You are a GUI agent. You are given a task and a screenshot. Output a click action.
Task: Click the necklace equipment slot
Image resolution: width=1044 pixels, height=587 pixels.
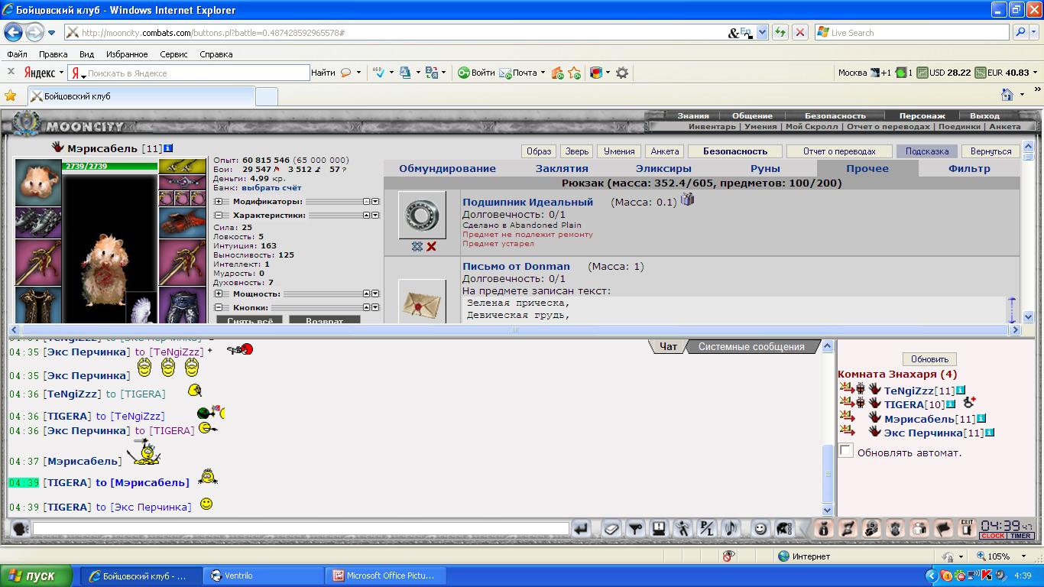pyautogui.click(x=183, y=182)
